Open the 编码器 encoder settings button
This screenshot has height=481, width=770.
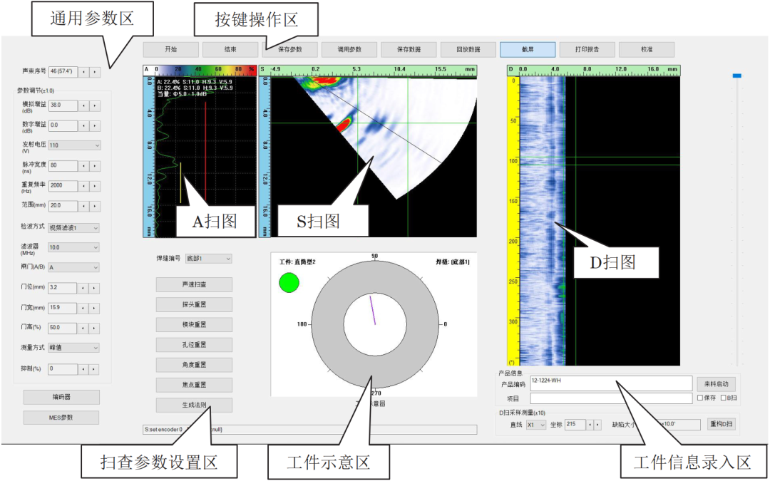coord(61,397)
